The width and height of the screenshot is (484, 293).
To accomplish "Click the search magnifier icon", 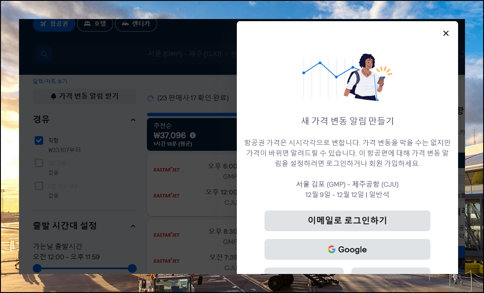I will [44, 54].
